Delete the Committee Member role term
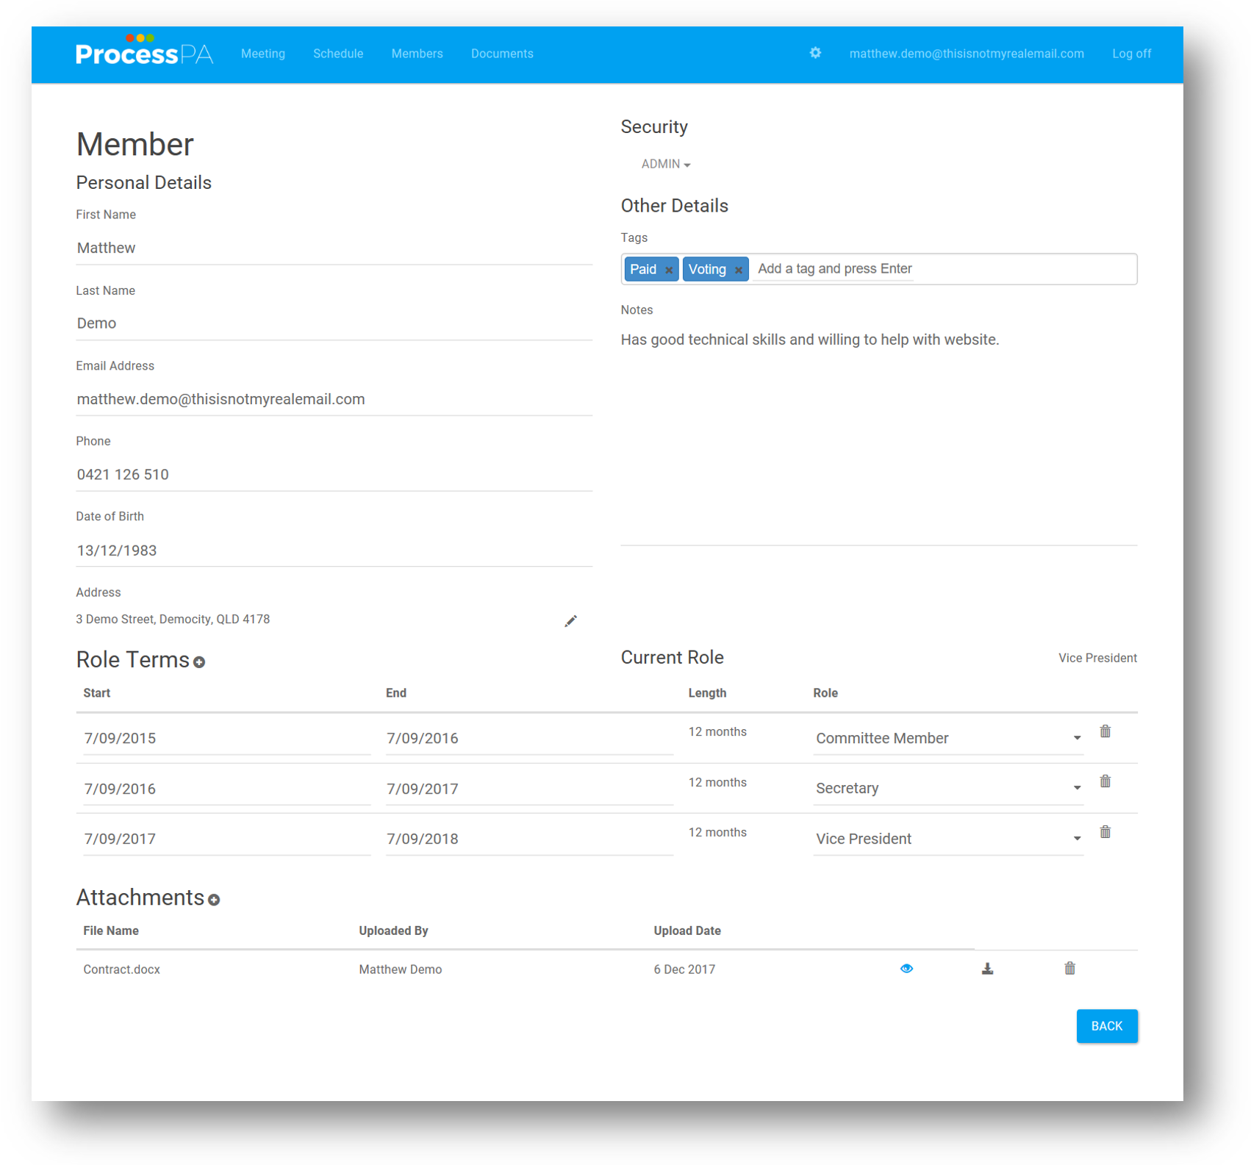Image resolution: width=1251 pixels, height=1165 pixels. point(1105,731)
